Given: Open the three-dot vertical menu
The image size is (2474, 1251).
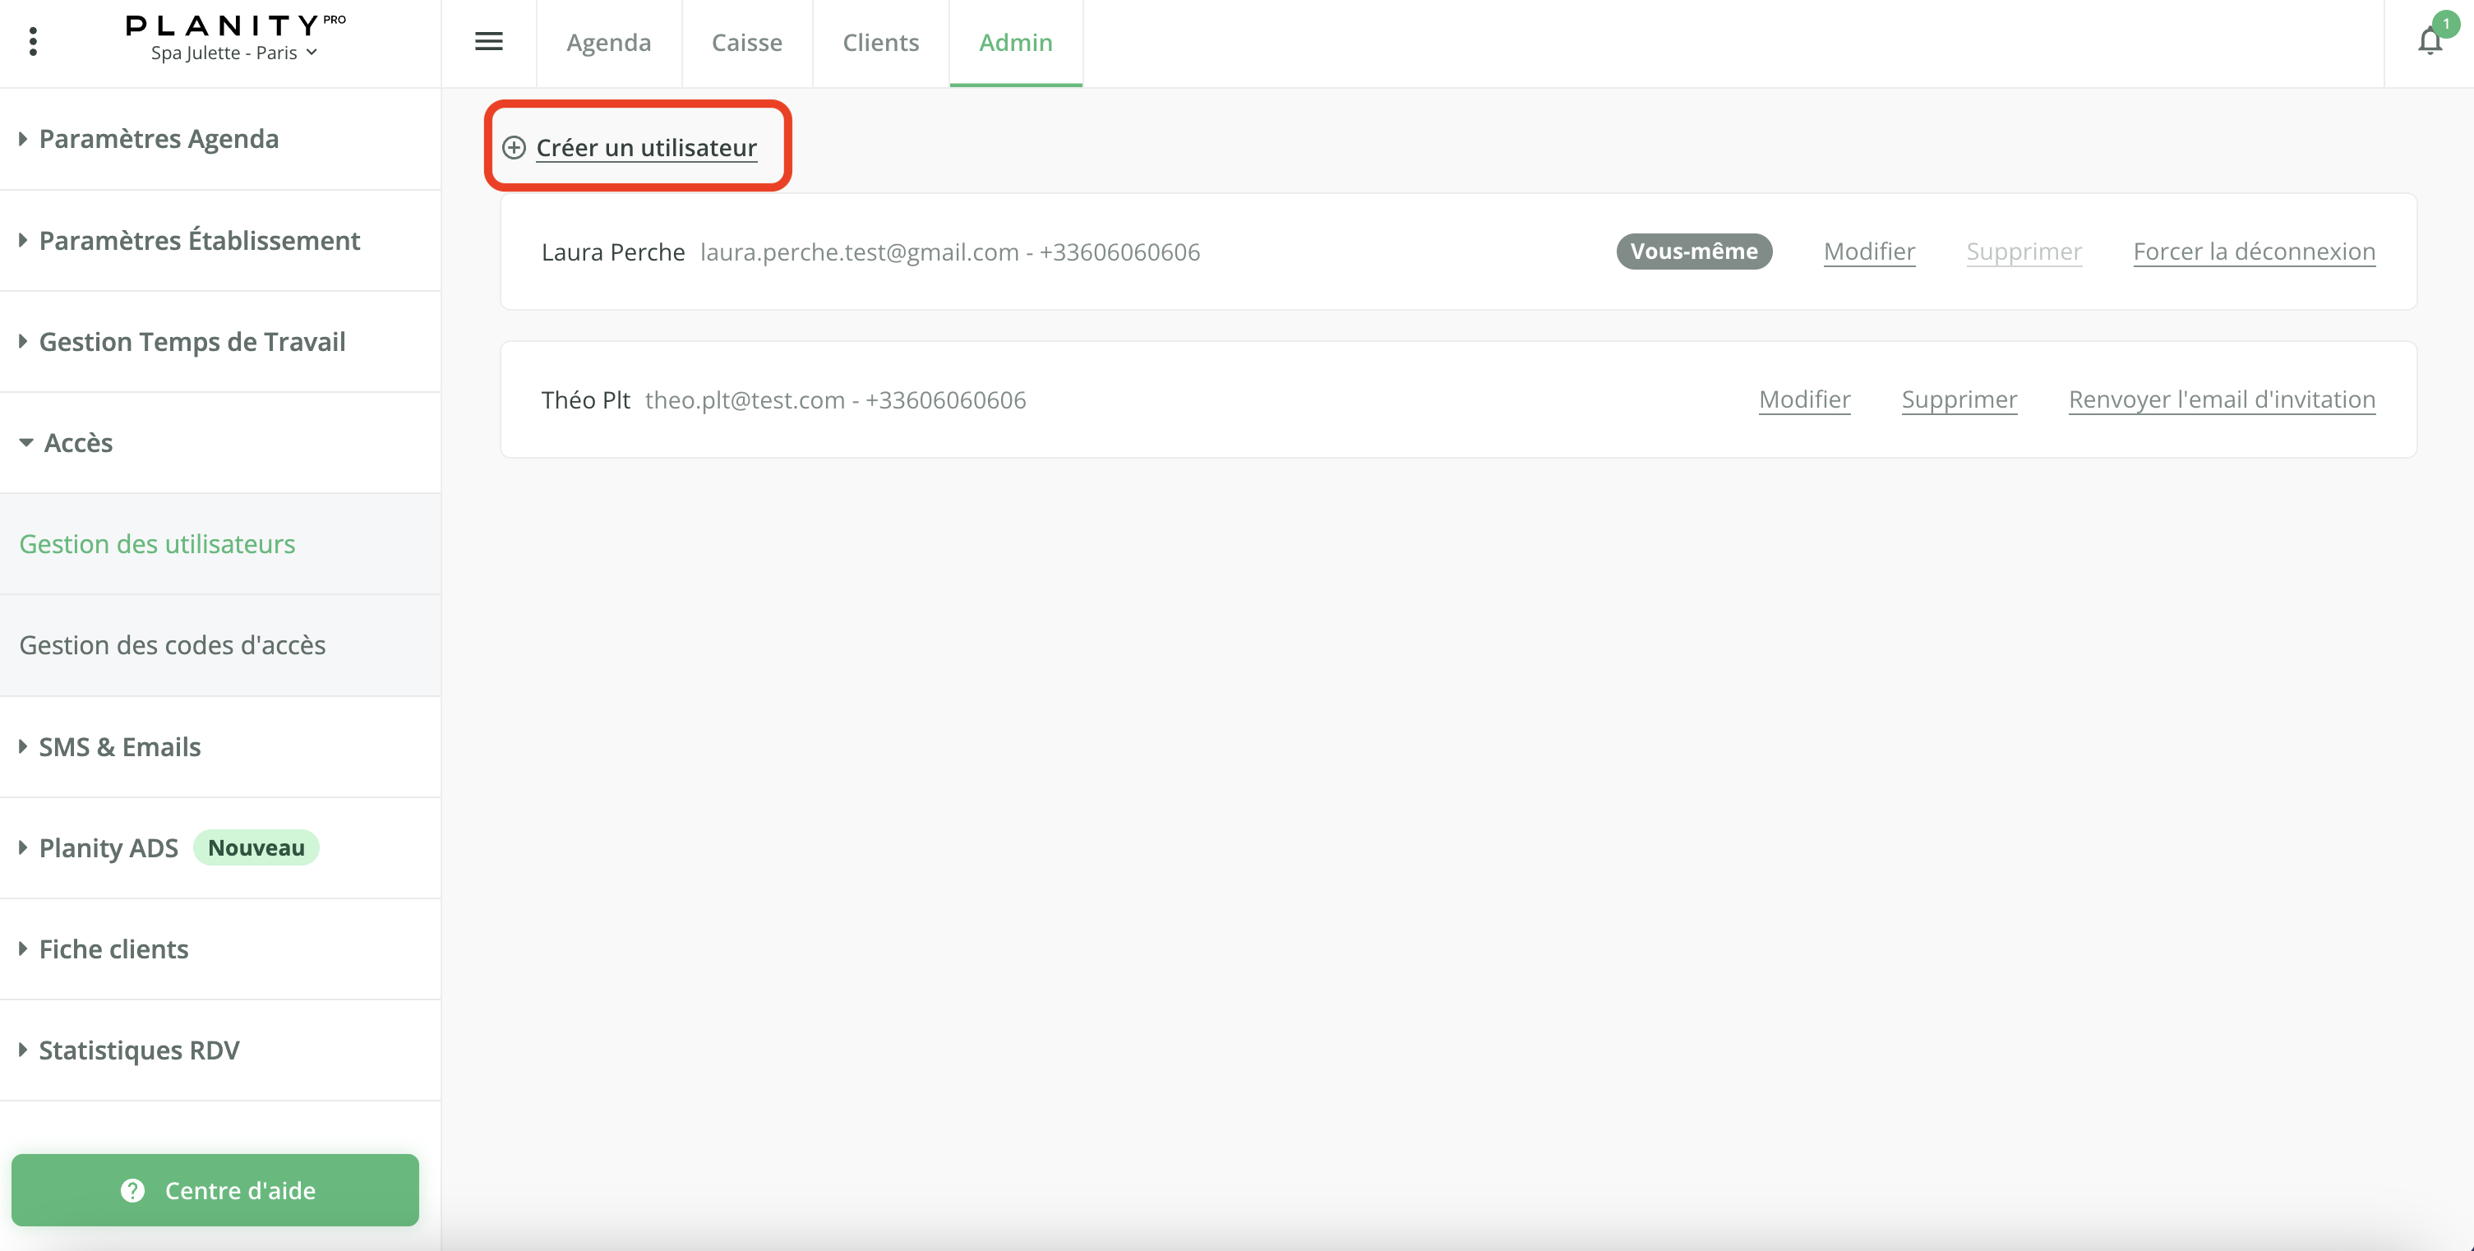Looking at the screenshot, I should 34,41.
